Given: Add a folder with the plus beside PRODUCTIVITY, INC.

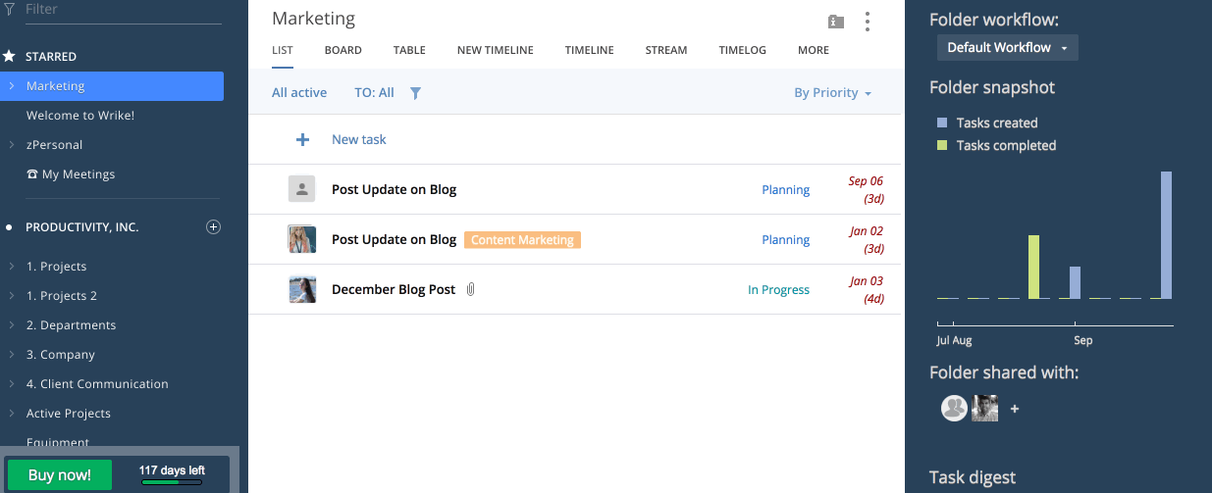Looking at the screenshot, I should [x=213, y=227].
